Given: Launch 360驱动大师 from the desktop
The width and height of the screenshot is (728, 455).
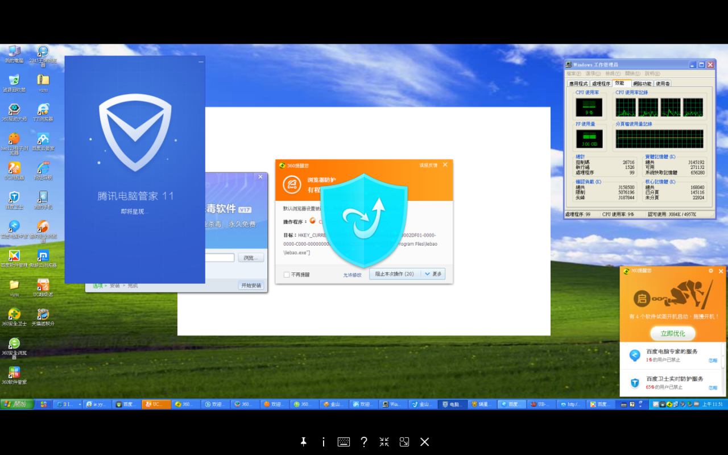Looking at the screenshot, I should point(14,113).
